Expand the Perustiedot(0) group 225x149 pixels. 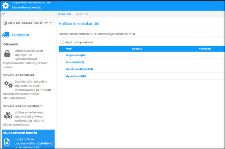pos(75,62)
